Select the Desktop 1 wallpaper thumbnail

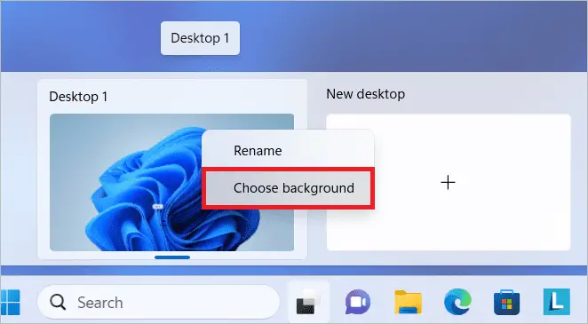tap(171, 182)
